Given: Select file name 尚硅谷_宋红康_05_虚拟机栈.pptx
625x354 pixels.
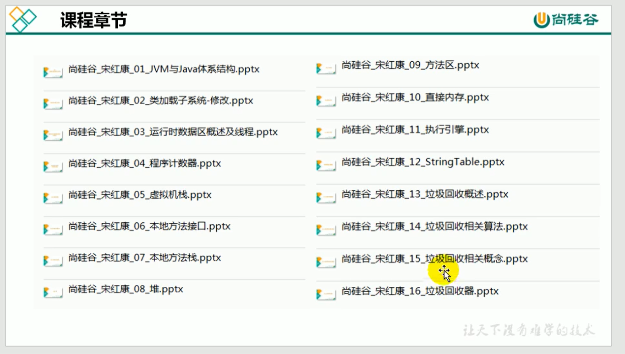Looking at the screenshot, I should point(140,195).
